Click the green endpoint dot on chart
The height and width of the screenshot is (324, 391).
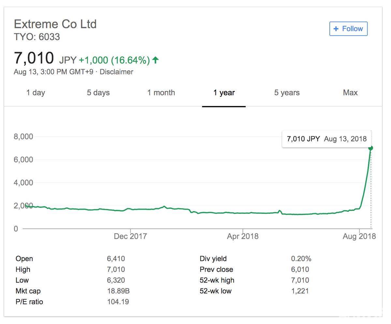pos(370,148)
